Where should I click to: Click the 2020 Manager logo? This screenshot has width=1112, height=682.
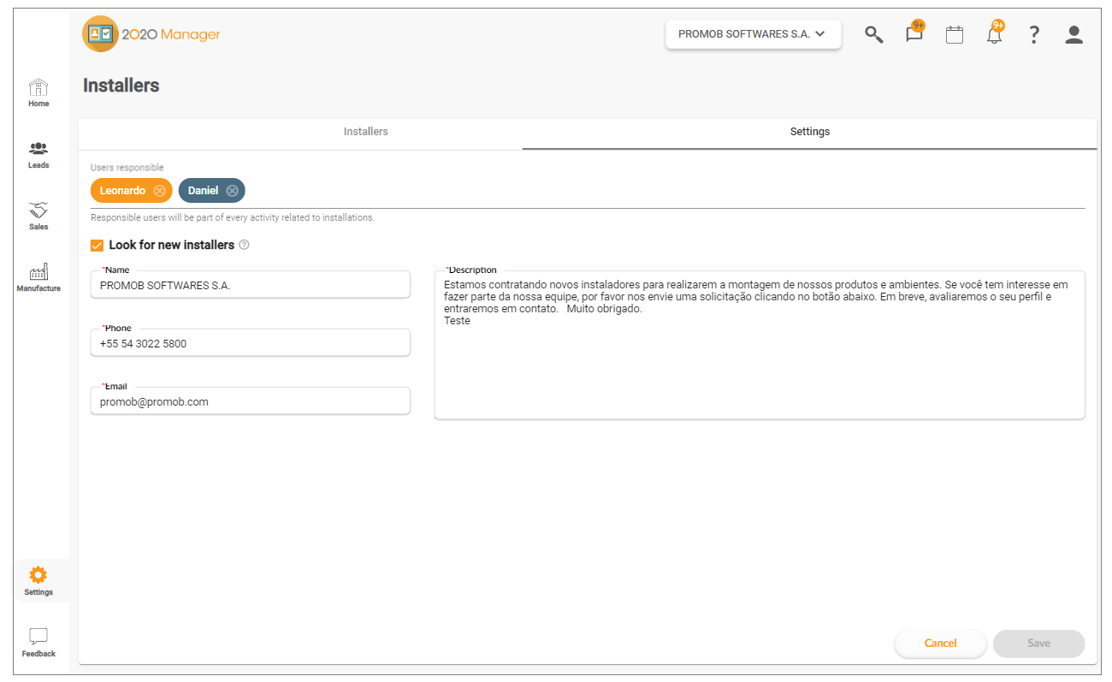point(151,34)
